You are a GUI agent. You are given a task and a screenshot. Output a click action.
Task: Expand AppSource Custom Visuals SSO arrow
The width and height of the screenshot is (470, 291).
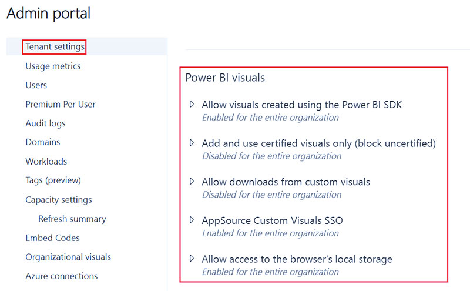[192, 220]
